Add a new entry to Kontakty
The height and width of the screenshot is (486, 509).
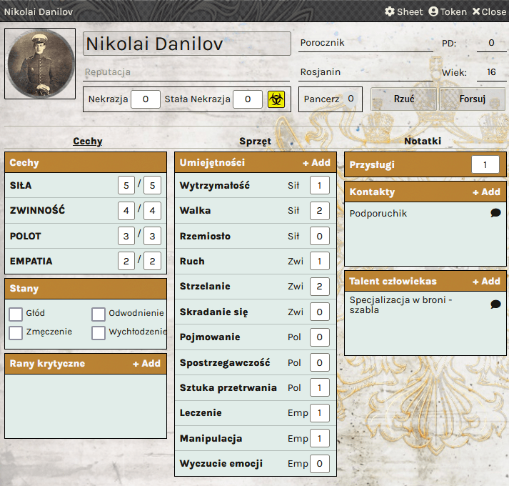(486, 192)
